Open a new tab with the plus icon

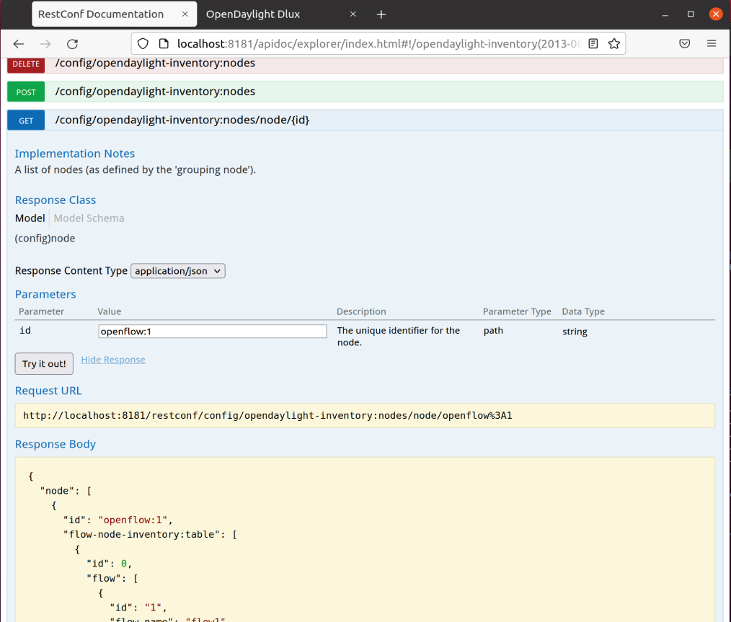point(381,14)
